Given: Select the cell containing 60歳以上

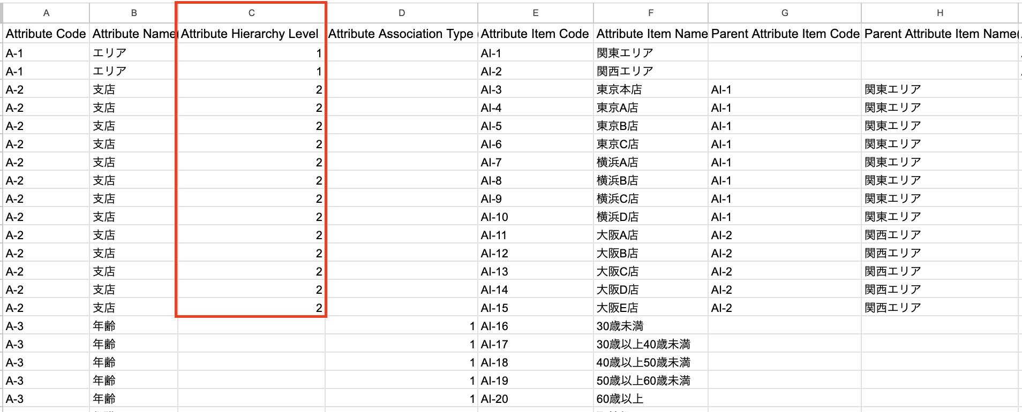Looking at the screenshot, I should (x=650, y=399).
